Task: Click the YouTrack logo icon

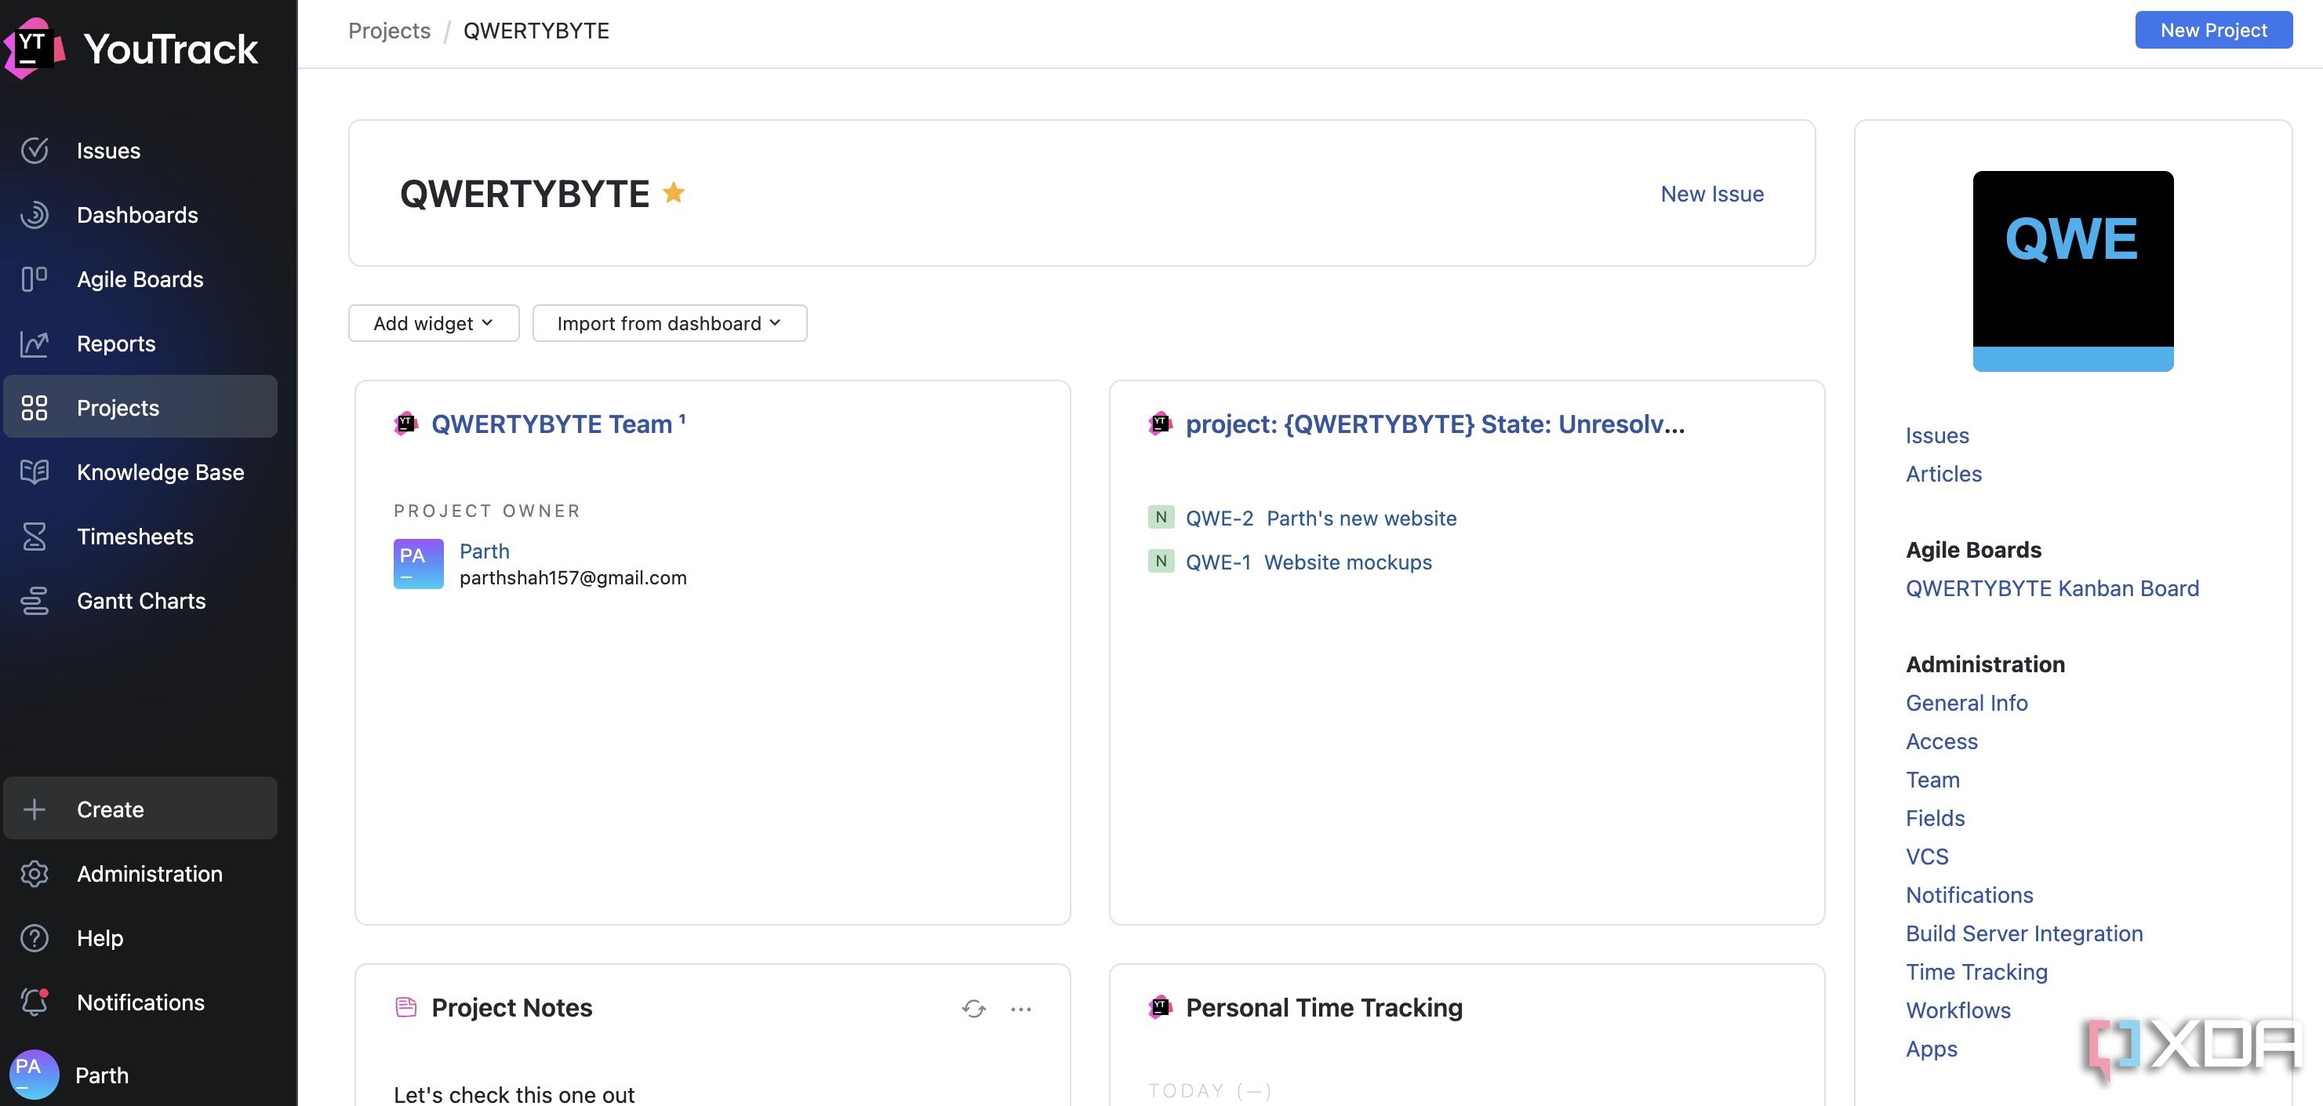Action: [35, 47]
